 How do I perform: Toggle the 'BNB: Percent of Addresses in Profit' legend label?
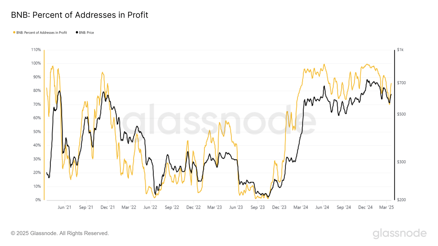click(x=41, y=33)
